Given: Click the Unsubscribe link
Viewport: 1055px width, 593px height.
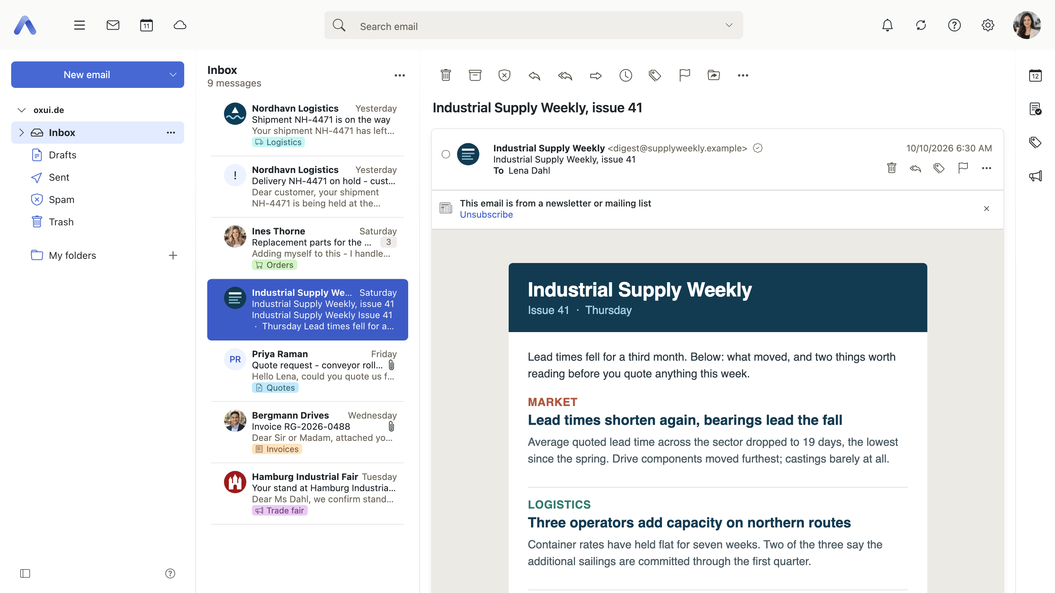Looking at the screenshot, I should coord(486,215).
